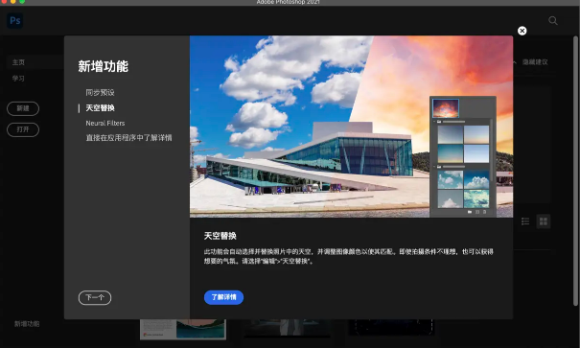
Task: Click the 打开 button in sidebar
Action: pos(23,129)
